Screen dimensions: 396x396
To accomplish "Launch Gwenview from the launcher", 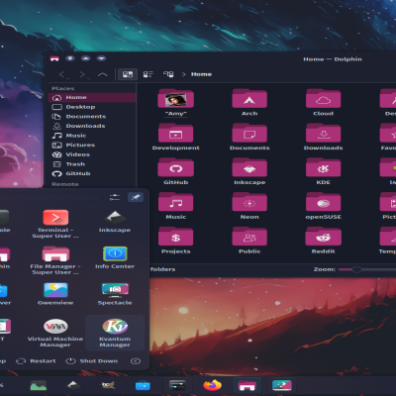I will pyautogui.click(x=55, y=294).
